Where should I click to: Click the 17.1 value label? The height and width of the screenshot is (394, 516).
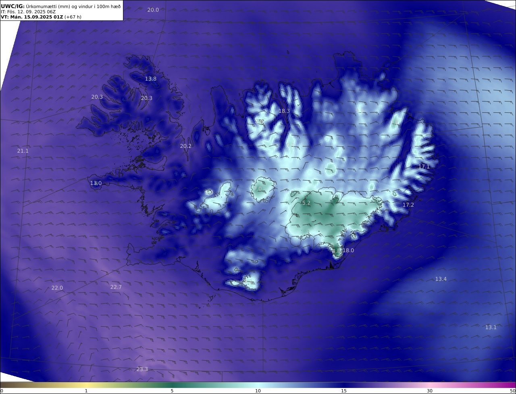pyautogui.click(x=424, y=166)
